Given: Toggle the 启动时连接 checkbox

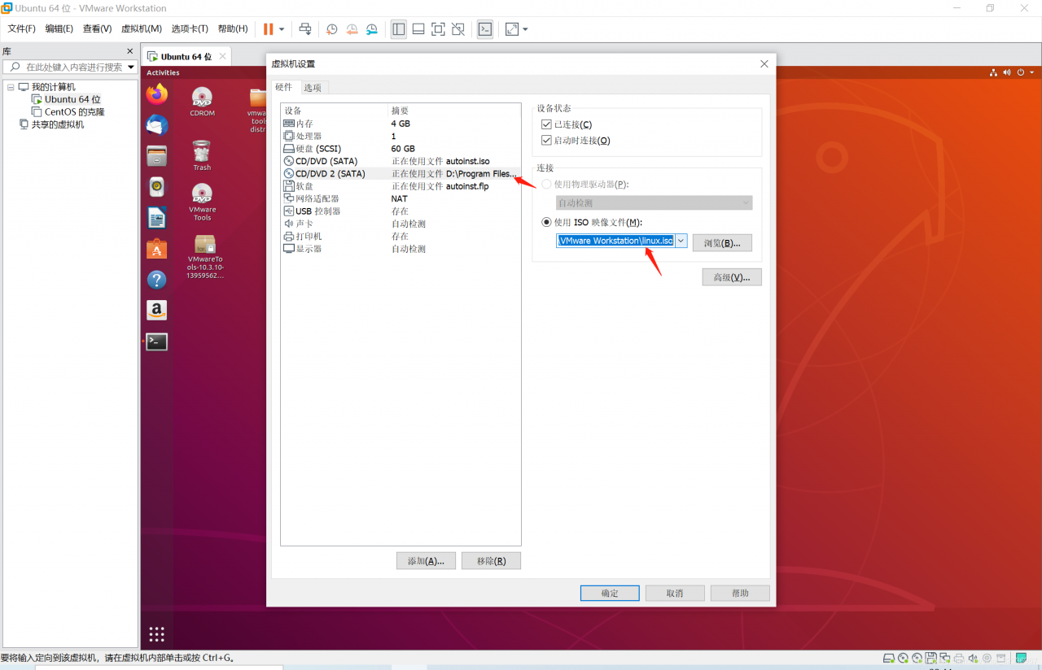Looking at the screenshot, I should [x=546, y=141].
